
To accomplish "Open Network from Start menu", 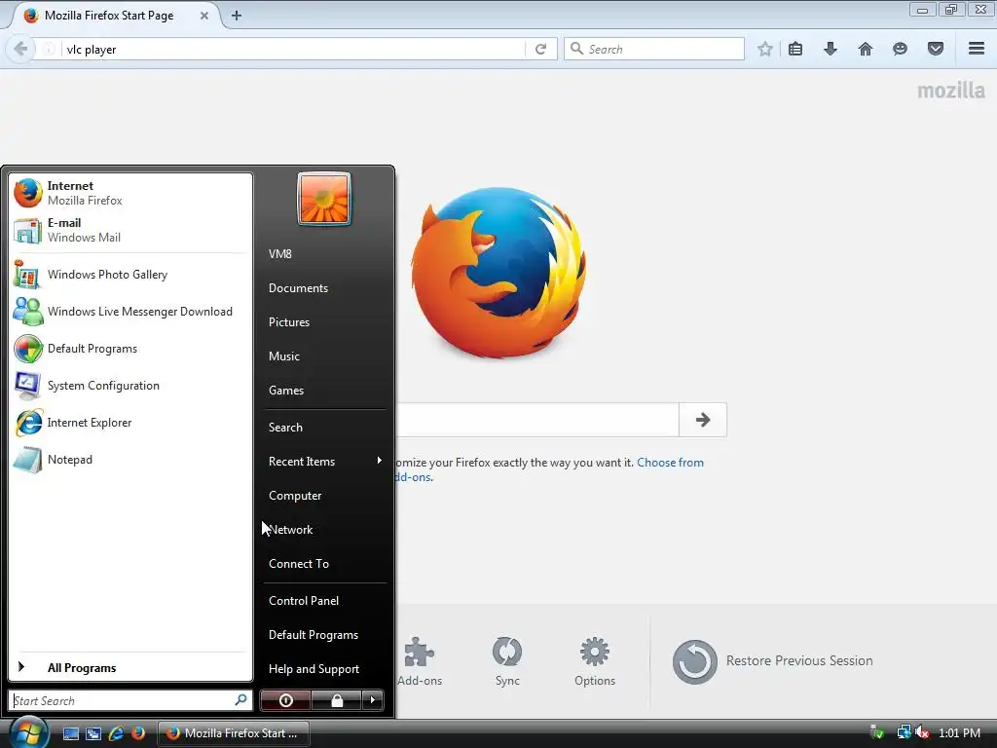I will [x=290, y=530].
